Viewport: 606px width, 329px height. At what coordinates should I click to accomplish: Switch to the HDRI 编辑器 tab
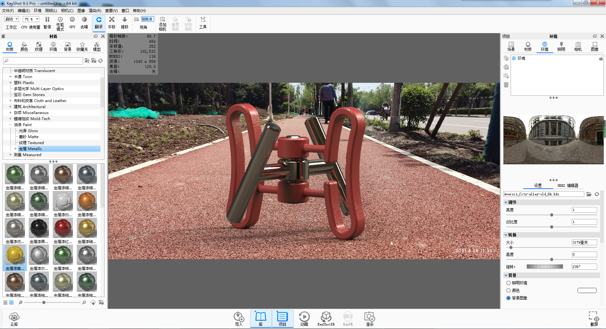(x=568, y=186)
